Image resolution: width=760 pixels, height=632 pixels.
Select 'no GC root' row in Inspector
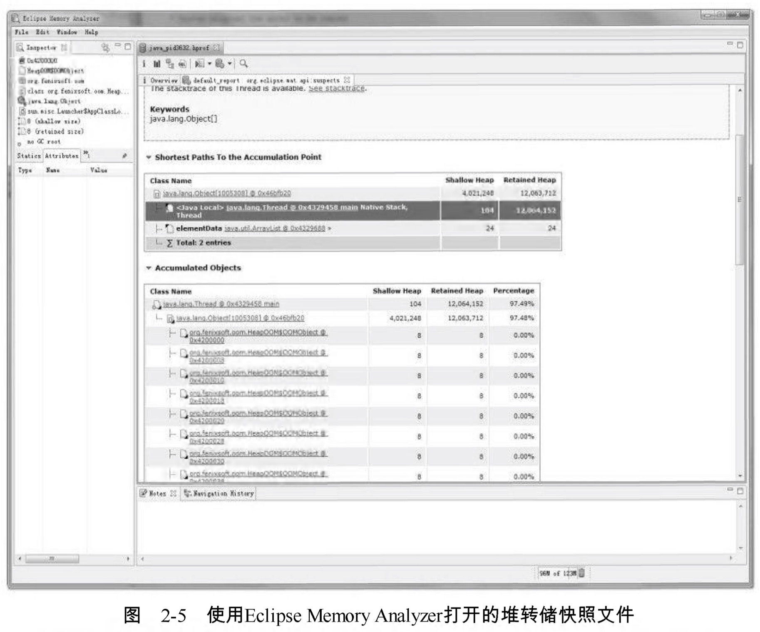44,142
